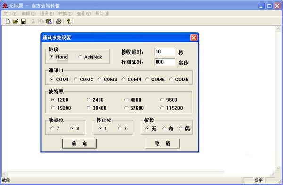Set parity to 偶 (even)
Image resolution: width=283 pixels, height=185 pixels.
pyautogui.click(x=184, y=129)
